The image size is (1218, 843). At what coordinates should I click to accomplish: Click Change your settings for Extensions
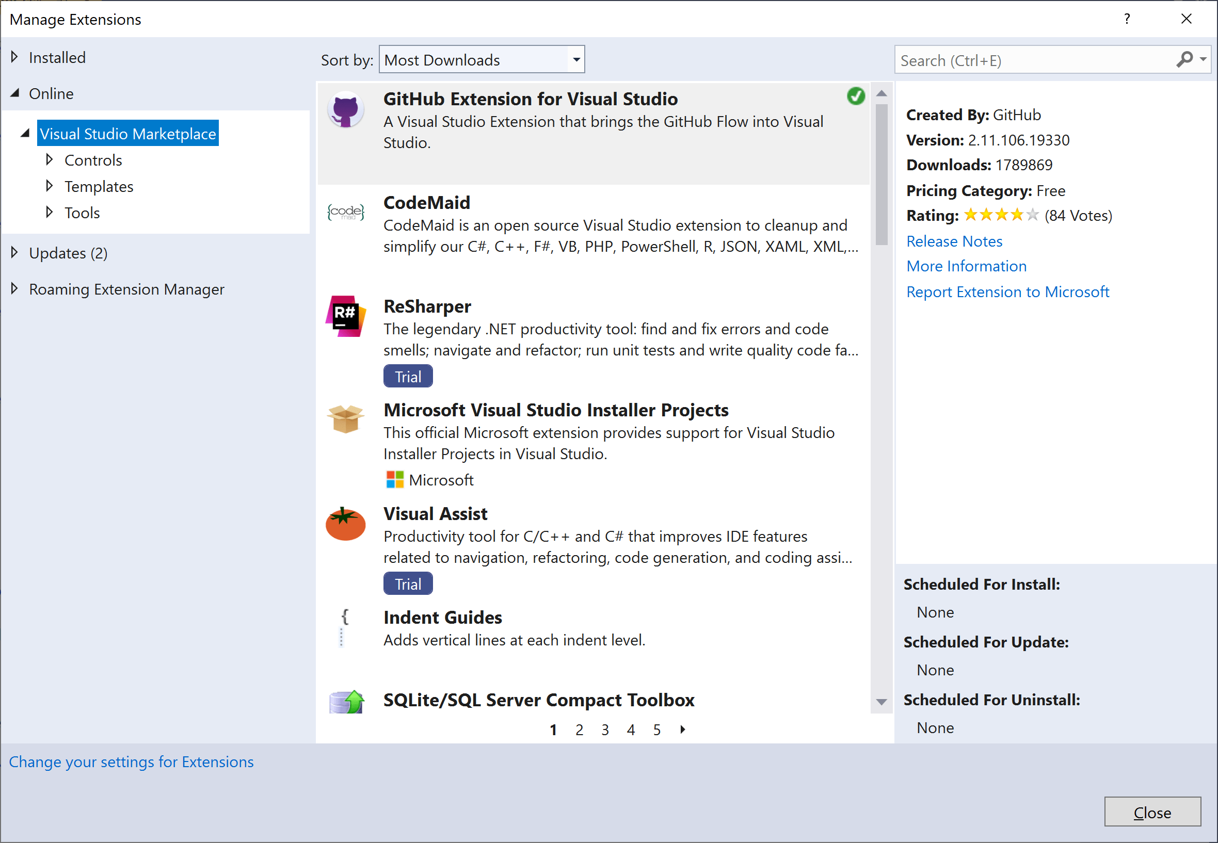click(131, 761)
